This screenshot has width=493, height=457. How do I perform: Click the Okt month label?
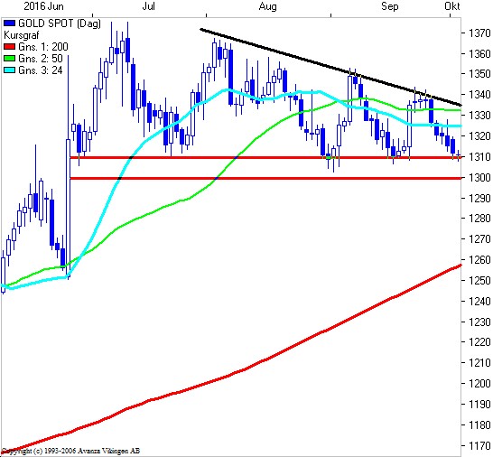452,6
